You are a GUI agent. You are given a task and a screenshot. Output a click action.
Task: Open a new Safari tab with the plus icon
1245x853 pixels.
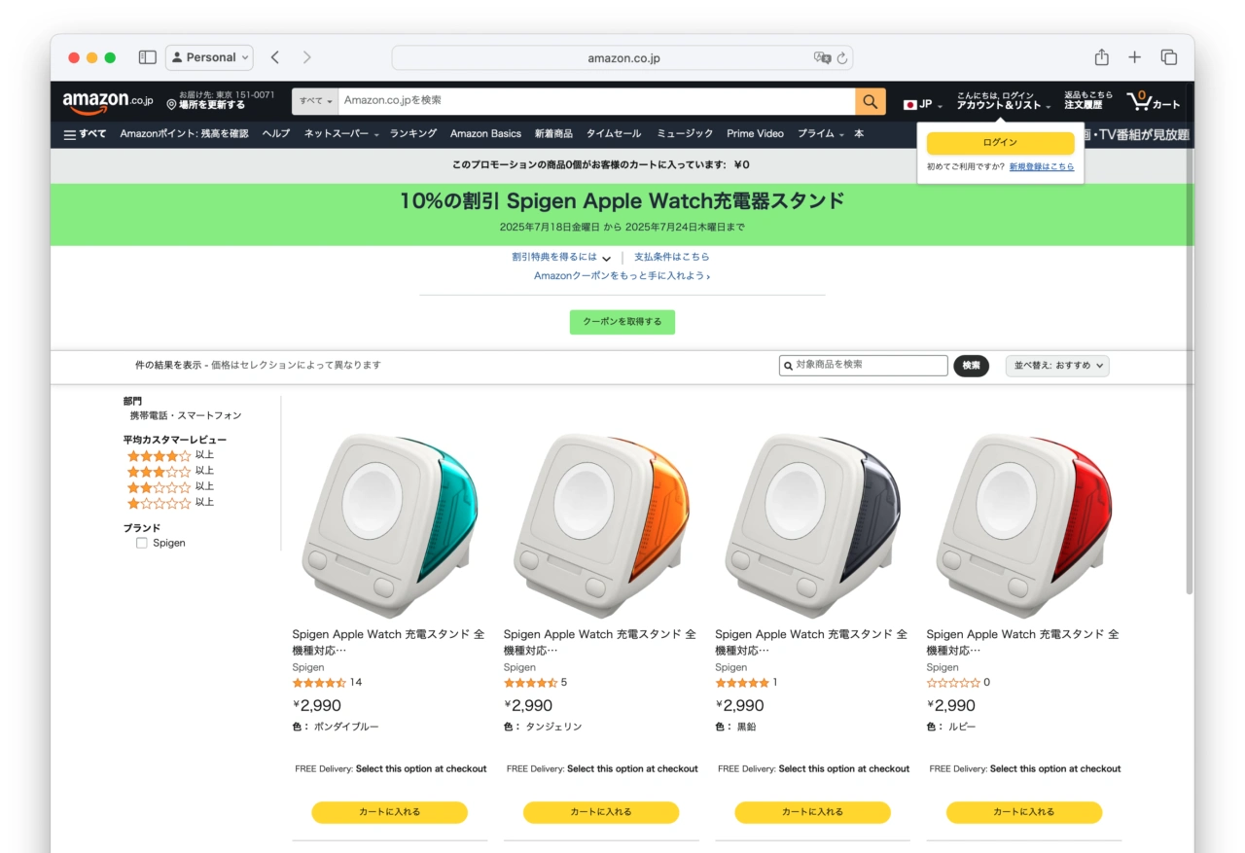point(1134,57)
